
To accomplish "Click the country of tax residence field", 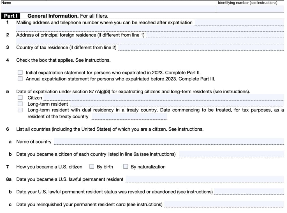I will (202, 48).
